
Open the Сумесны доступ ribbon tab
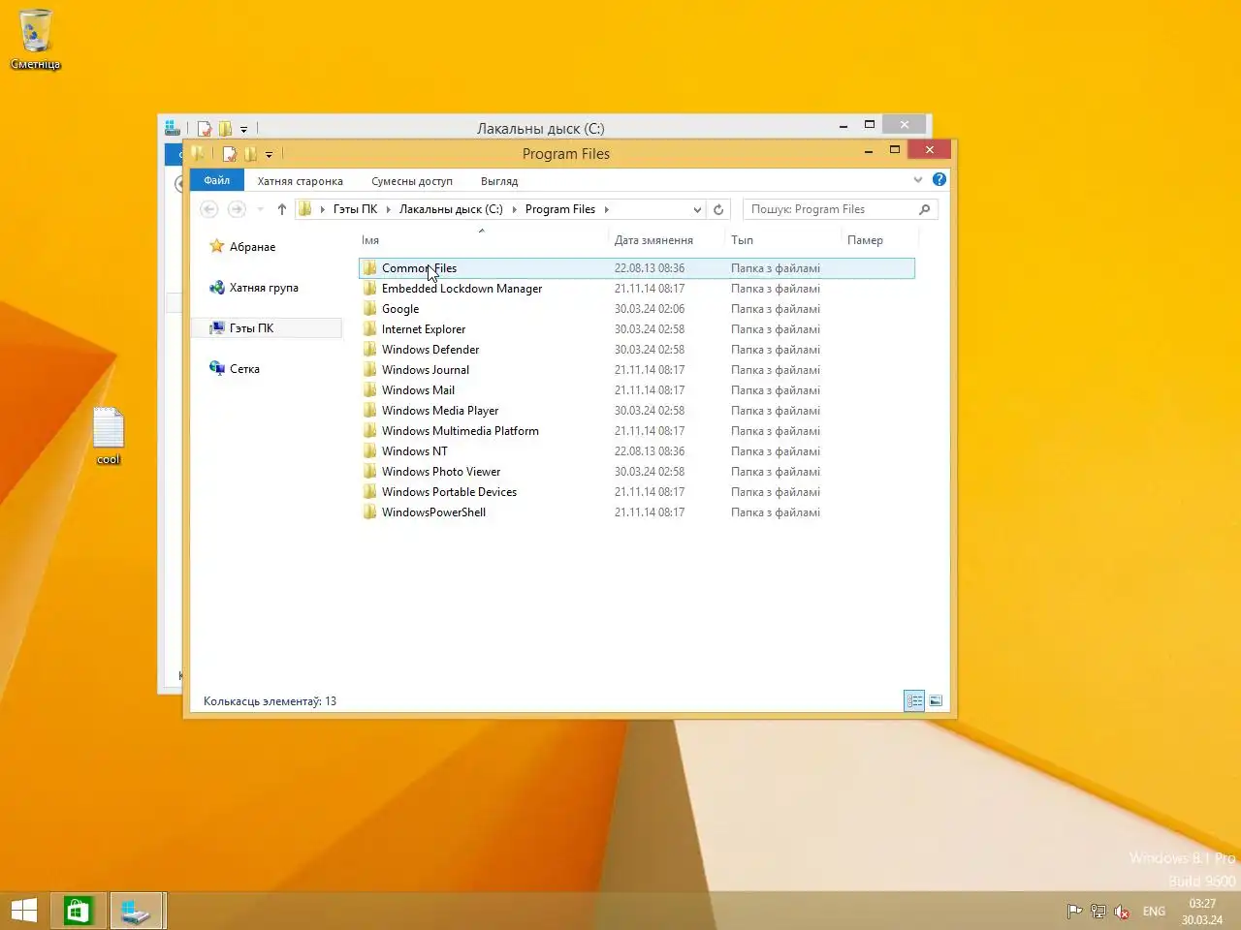click(412, 181)
